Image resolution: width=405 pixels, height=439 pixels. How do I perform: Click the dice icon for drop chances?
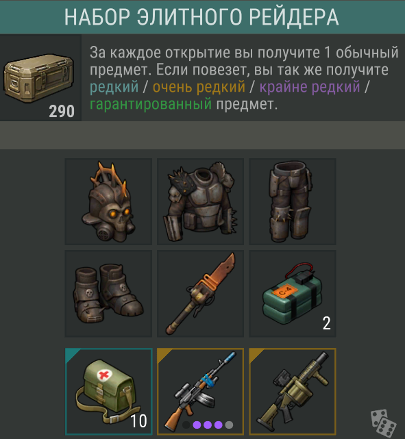tap(383, 423)
